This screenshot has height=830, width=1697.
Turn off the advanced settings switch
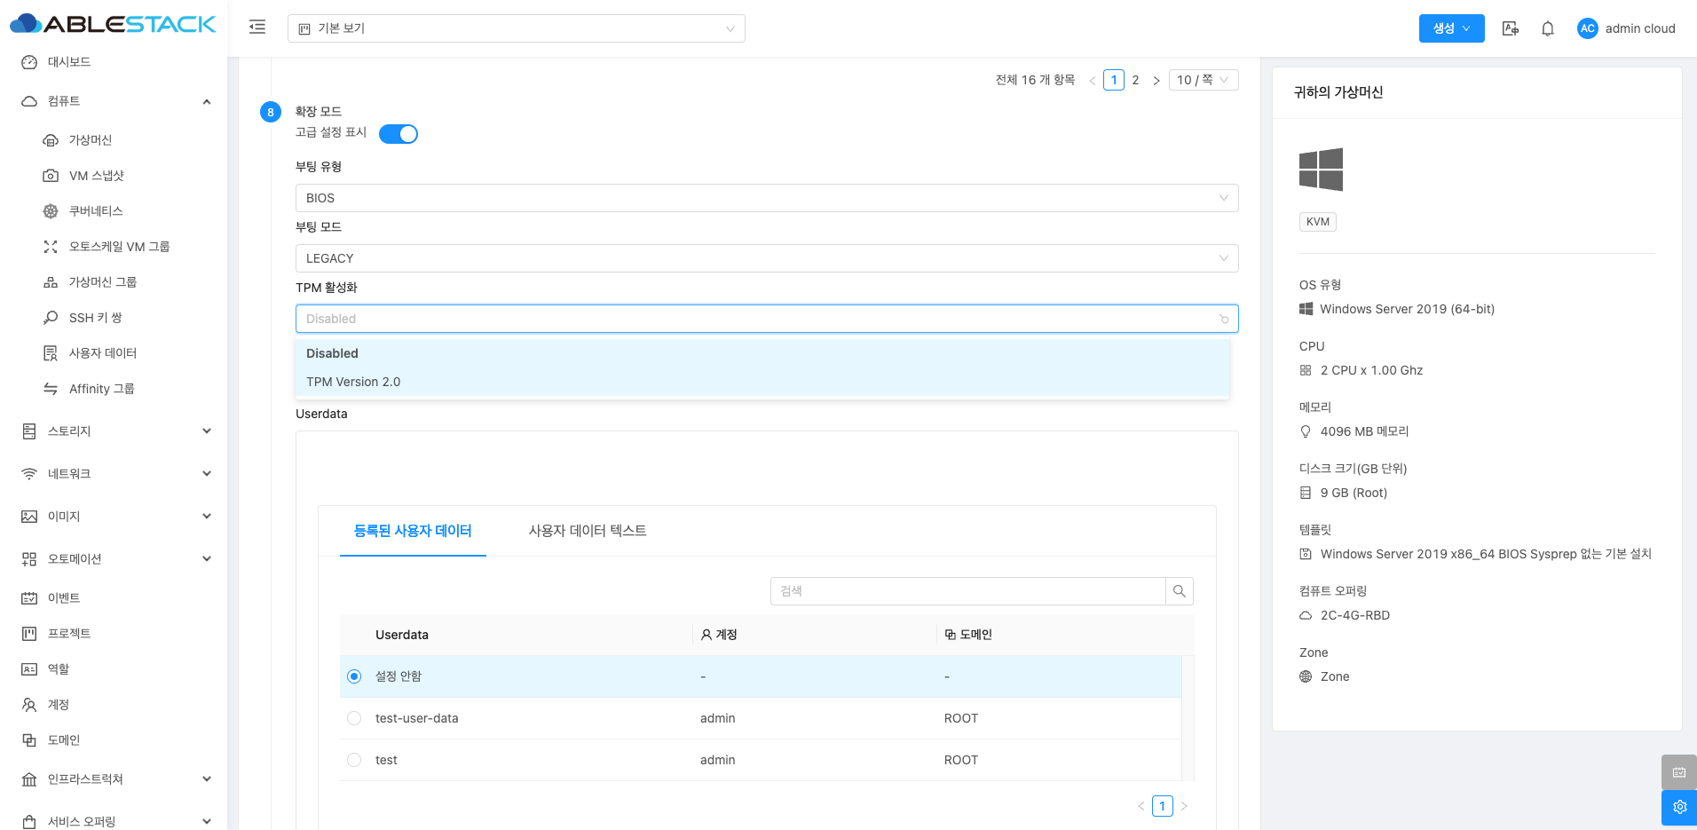coord(399,134)
